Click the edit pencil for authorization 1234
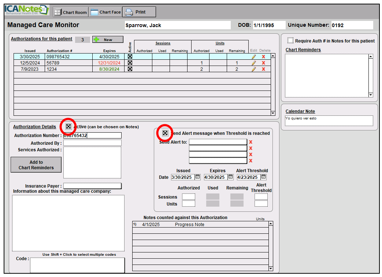This screenshot has width=382, height=277. point(253,69)
